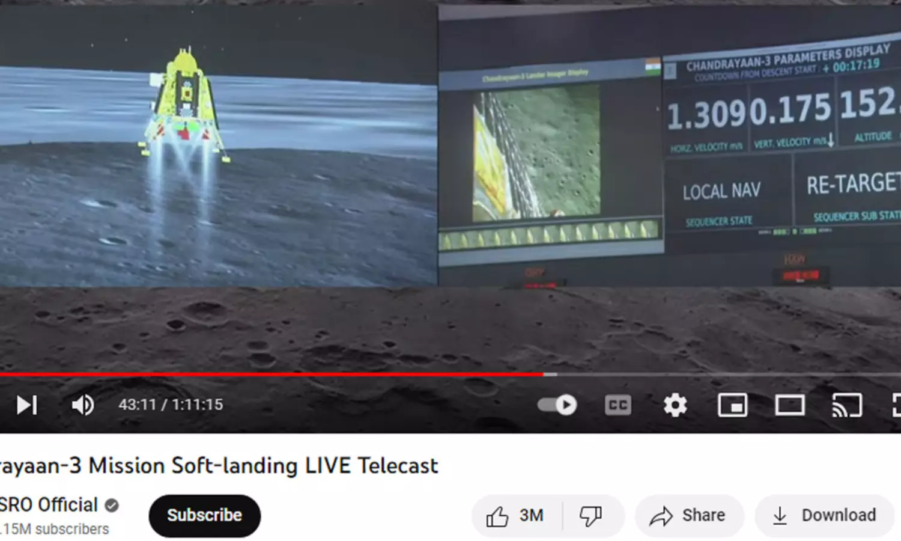
Task: Cast video to a TV
Action: tap(847, 405)
